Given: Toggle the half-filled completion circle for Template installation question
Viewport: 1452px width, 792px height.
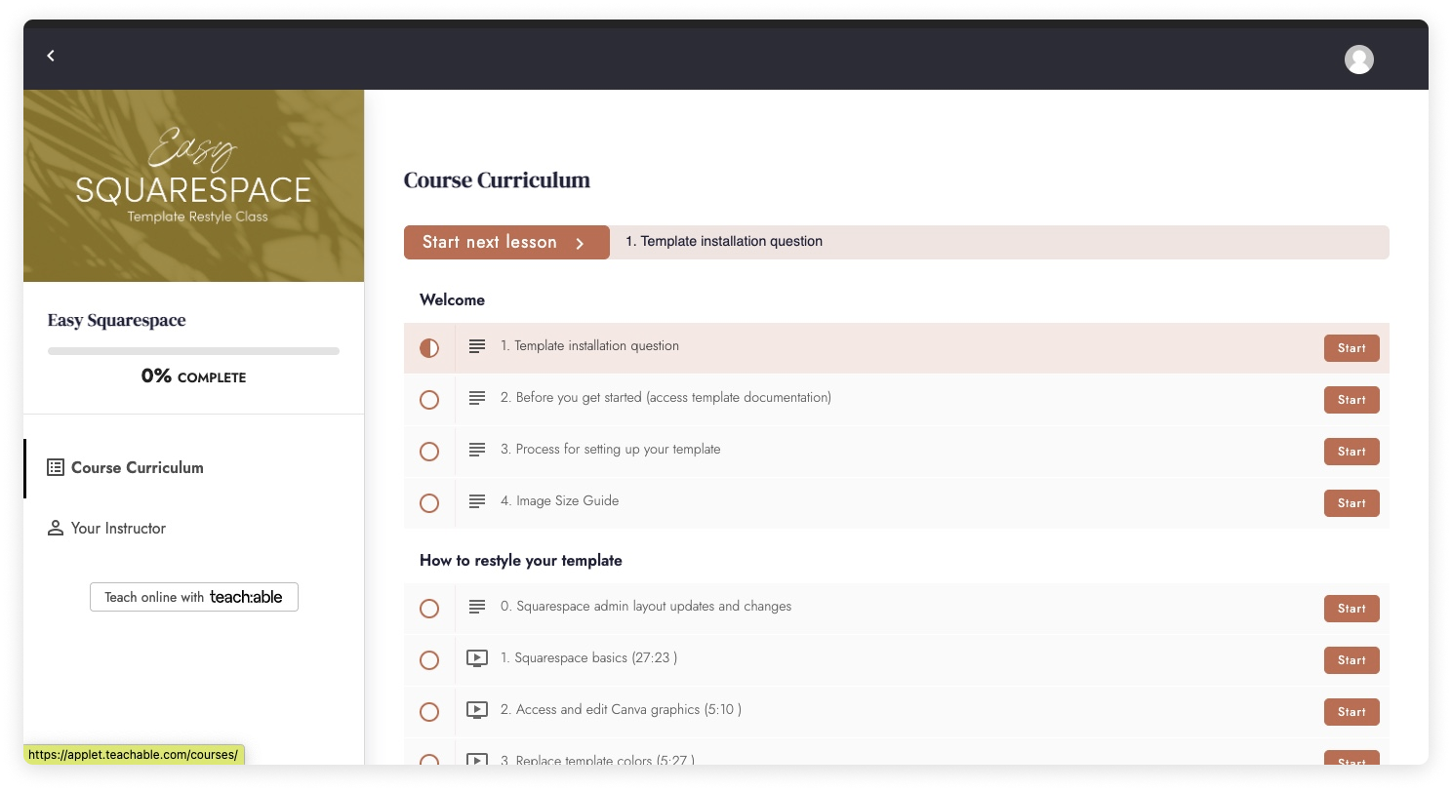Looking at the screenshot, I should pyautogui.click(x=429, y=347).
